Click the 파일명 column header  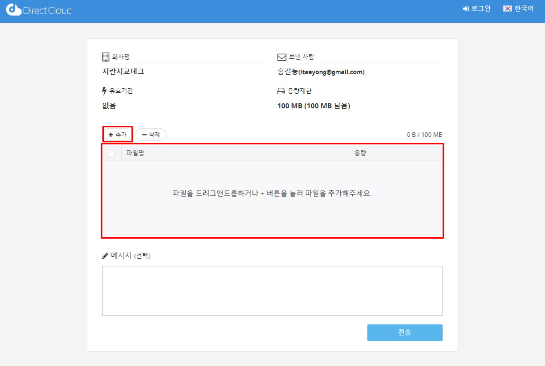135,153
